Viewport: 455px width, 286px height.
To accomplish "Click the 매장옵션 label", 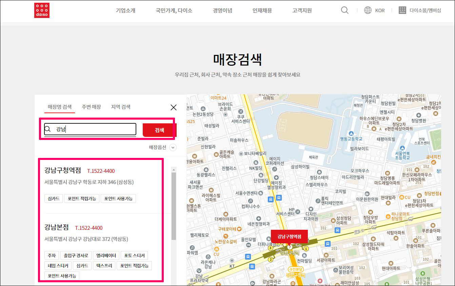I will click(x=158, y=147).
